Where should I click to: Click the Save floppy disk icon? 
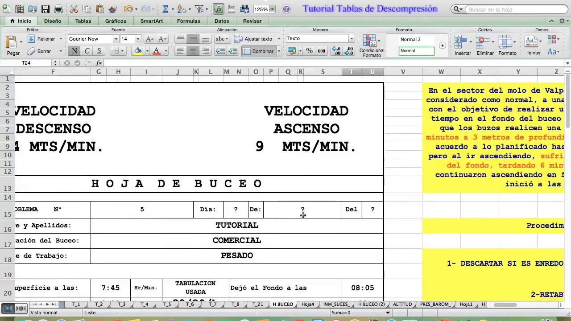[x=45, y=9]
